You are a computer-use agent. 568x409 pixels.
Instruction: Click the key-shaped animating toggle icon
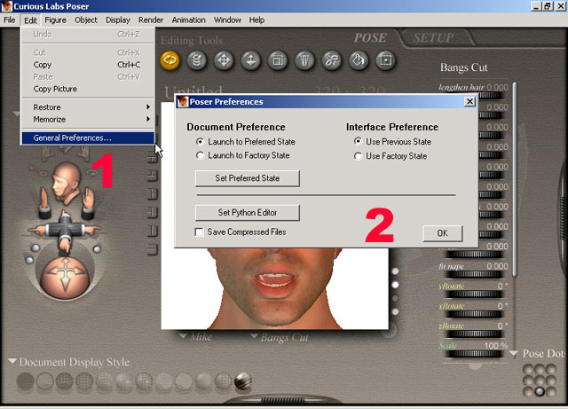pyautogui.click(x=38, y=170)
